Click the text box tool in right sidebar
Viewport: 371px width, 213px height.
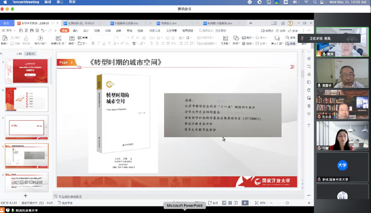coord(309,125)
